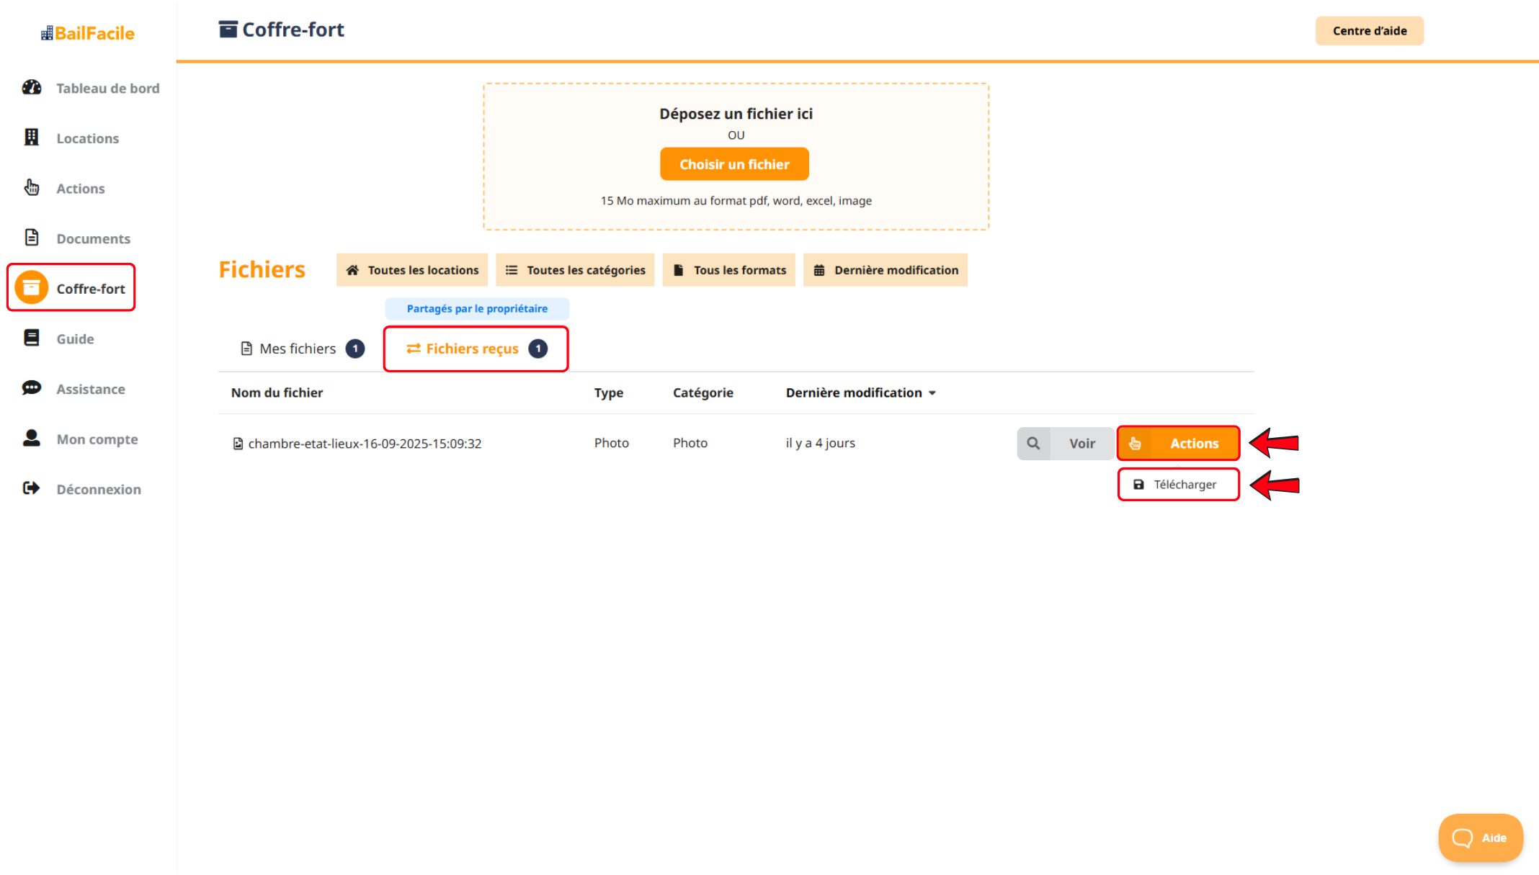This screenshot has height=875, width=1539.
Task: Click the Tableau de bord gauge icon
Action: tap(32, 88)
